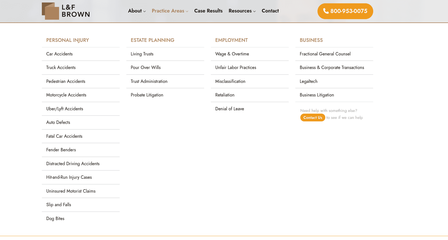Open Fatal Car Accidents page

click(x=81, y=136)
